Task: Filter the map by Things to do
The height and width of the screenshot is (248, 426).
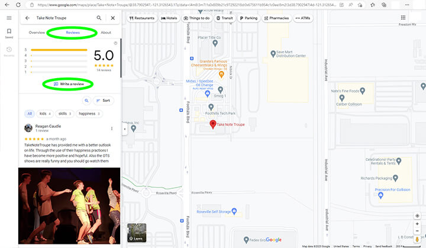Action: click(196, 18)
